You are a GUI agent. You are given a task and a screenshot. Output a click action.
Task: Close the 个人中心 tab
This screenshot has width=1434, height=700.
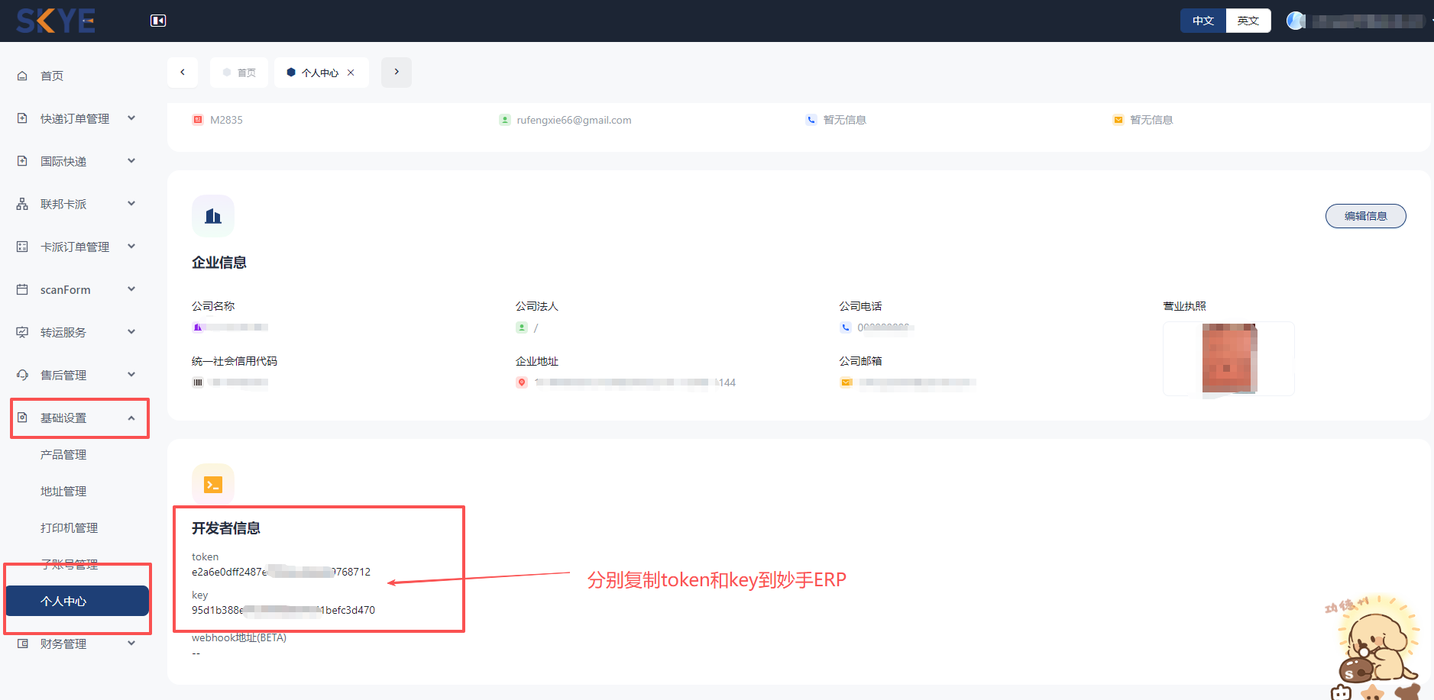(x=351, y=72)
